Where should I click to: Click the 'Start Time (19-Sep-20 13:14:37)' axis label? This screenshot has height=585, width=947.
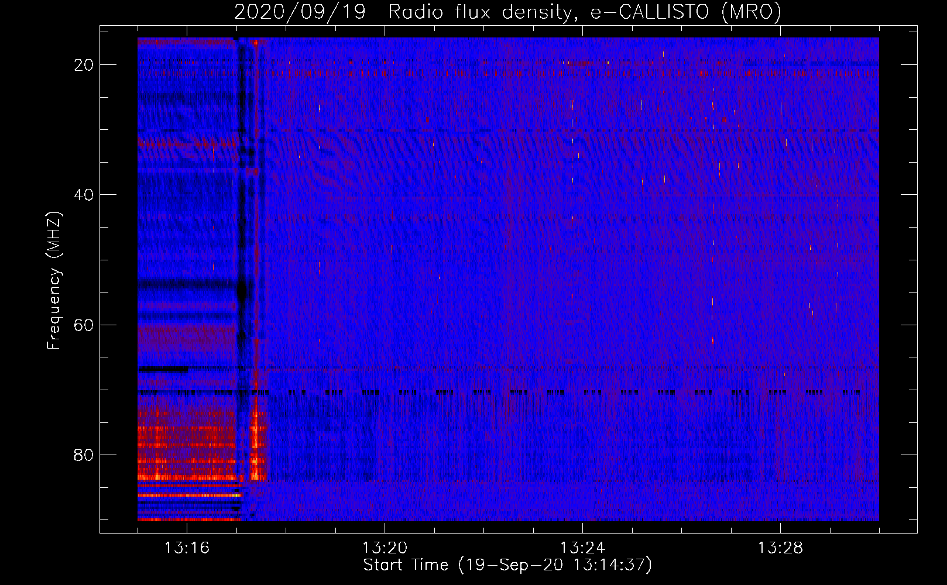[x=507, y=565]
